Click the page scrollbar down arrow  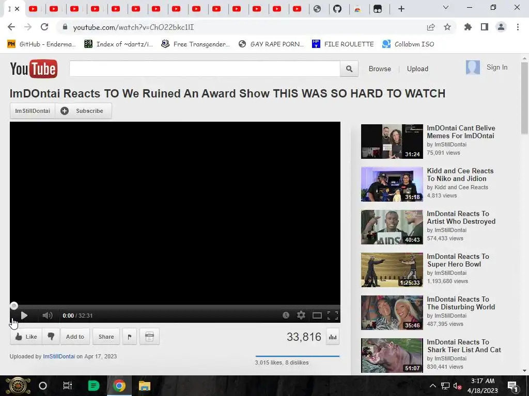(524, 371)
